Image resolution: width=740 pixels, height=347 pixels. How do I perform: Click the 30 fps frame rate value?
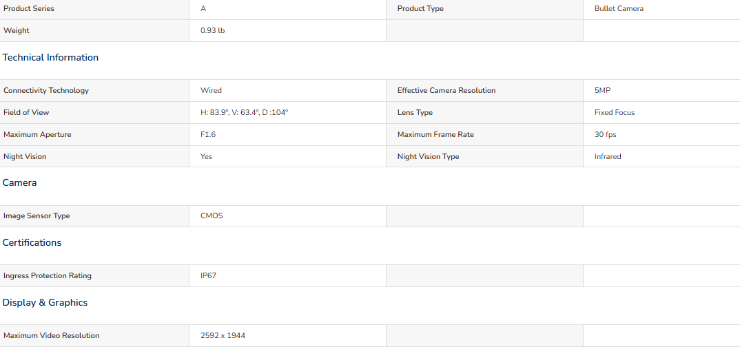tap(606, 134)
